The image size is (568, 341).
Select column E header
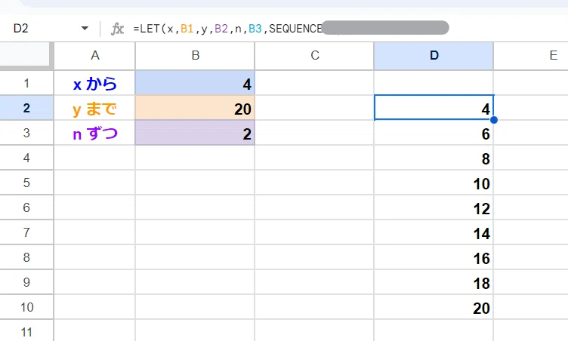531,55
